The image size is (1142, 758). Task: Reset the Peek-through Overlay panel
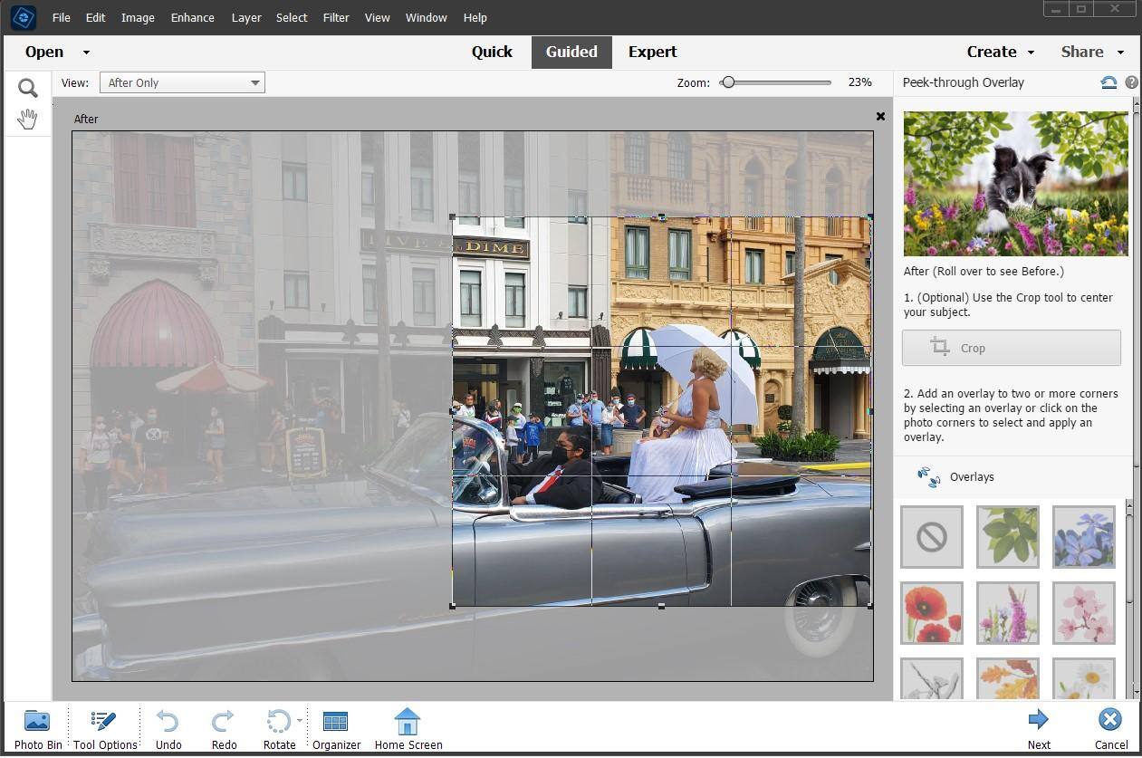tap(1108, 82)
